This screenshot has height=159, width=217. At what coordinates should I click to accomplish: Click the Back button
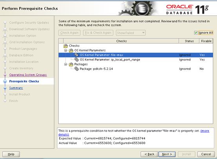(x=149, y=154)
